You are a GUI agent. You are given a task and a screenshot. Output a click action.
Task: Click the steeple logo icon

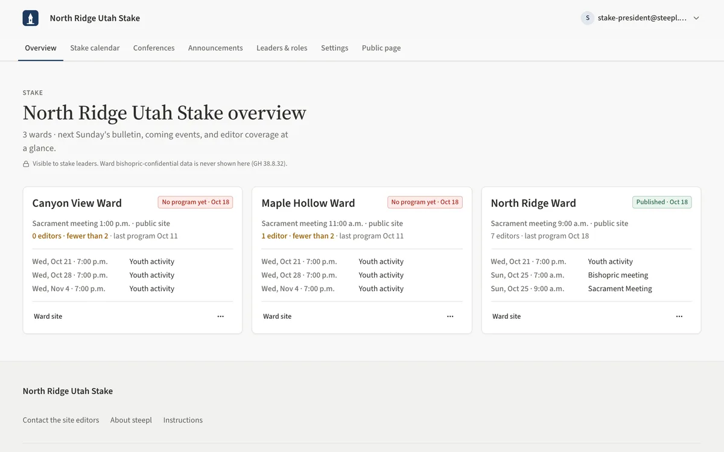[31, 18]
